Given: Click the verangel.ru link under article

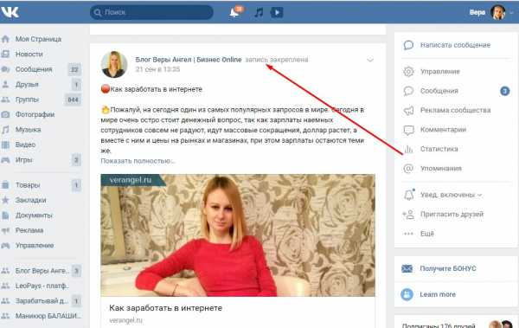Looking at the screenshot, I should (x=125, y=320).
